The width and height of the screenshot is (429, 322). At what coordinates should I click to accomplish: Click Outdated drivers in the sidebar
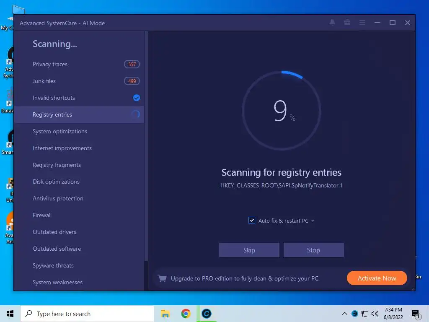click(79, 232)
